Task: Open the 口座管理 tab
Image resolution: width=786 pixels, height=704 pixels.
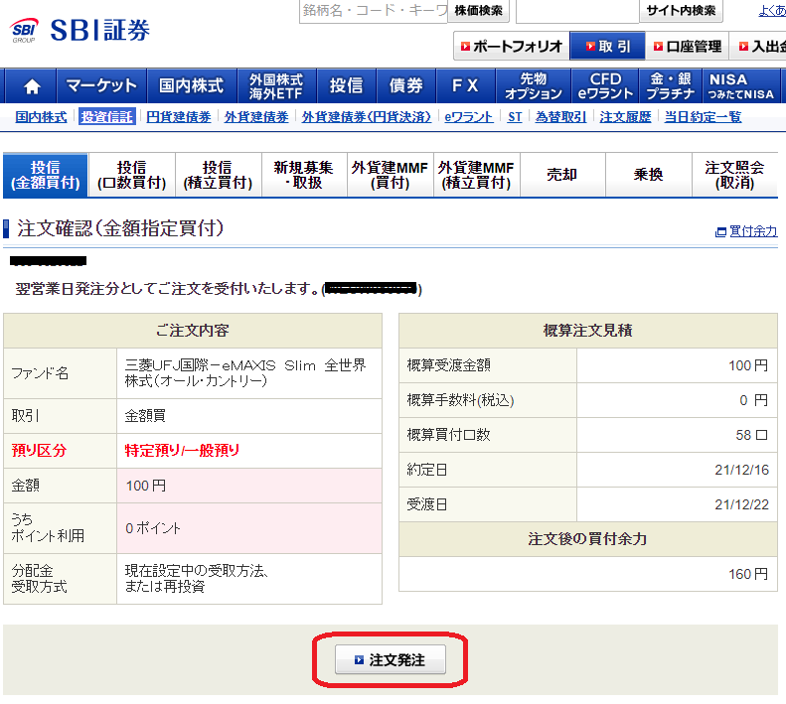Action: tap(688, 46)
